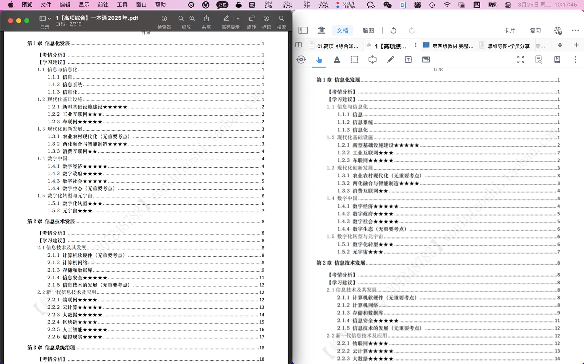This screenshot has width=584, height=364.
Task: Toggle the MarginNote left sidebar panel
Action: pos(303,30)
